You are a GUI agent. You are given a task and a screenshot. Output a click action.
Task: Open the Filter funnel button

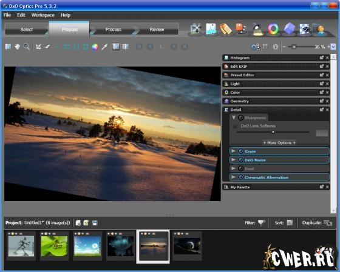[261, 223]
